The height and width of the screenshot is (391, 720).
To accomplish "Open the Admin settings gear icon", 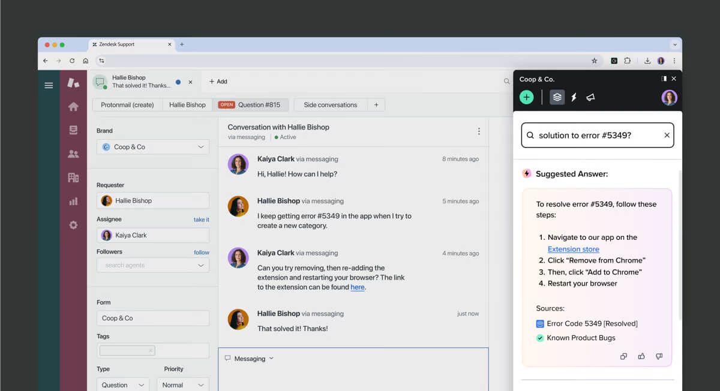I will 73,225.
